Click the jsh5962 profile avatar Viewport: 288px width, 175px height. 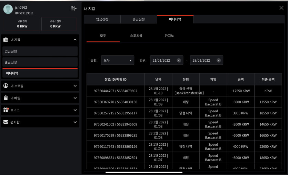pyautogui.click(x=8, y=9)
